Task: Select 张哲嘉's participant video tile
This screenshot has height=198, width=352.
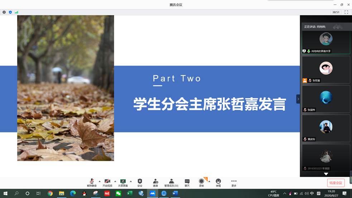Action: (x=326, y=69)
